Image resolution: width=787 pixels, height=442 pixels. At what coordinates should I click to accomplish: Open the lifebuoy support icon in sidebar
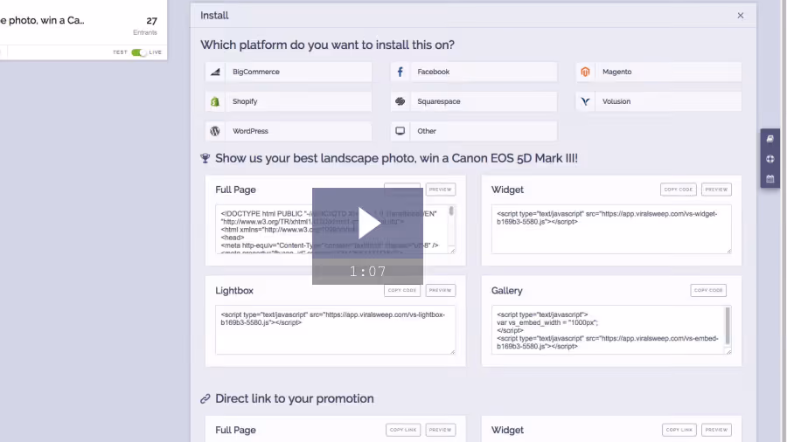(770, 159)
